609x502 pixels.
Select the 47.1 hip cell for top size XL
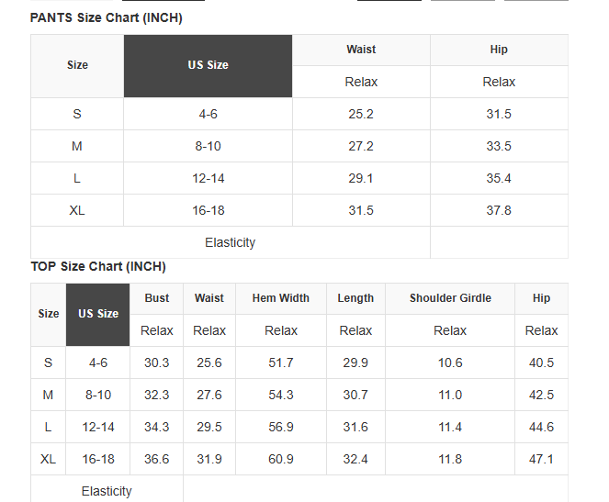(541, 460)
